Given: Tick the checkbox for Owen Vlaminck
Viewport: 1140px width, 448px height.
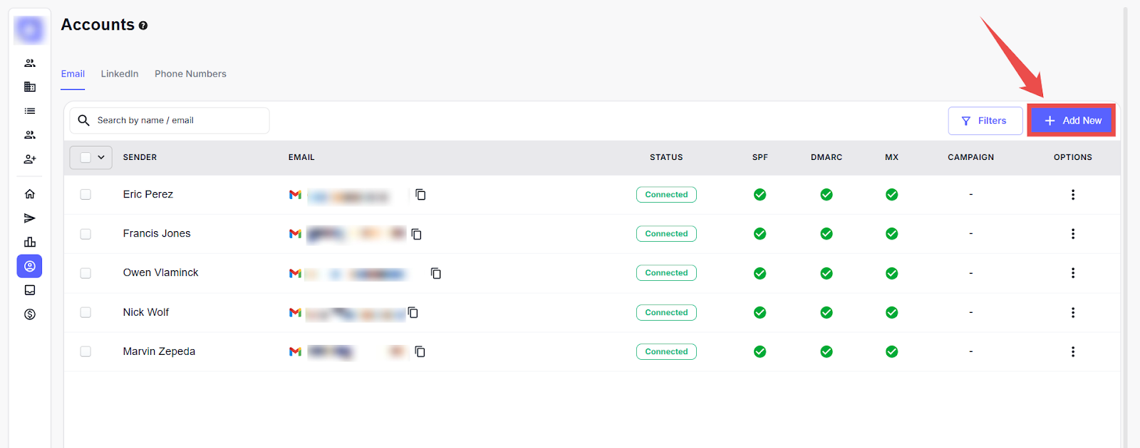Looking at the screenshot, I should coord(85,273).
